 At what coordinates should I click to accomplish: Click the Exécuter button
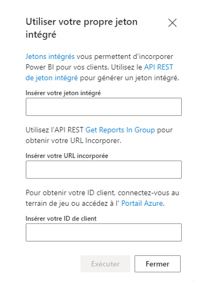coord(106,264)
